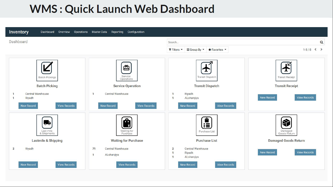Open the Last-mile & Shipments truck icon

(x=47, y=125)
